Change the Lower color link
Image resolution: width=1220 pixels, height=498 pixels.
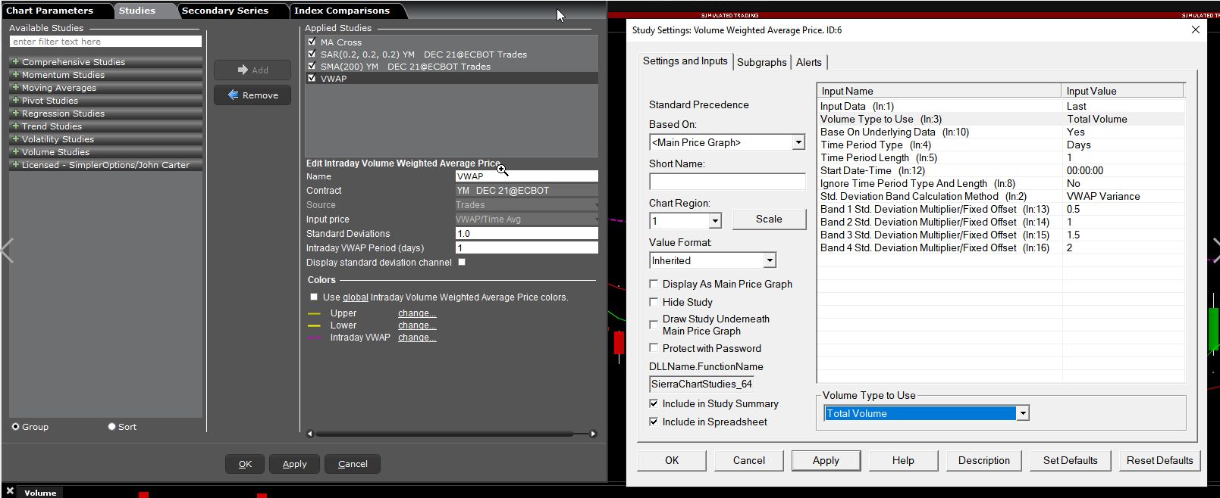coord(416,325)
